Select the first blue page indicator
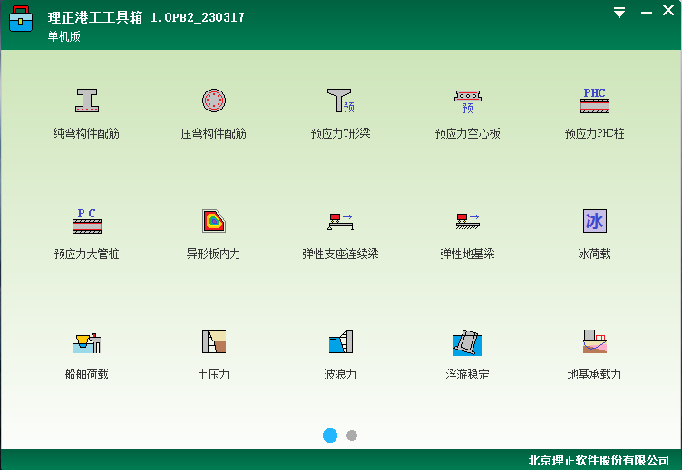 click(x=330, y=436)
